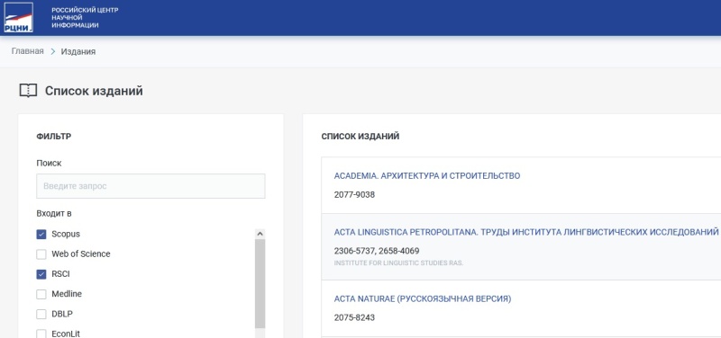This screenshot has width=721, height=338.
Task: Click the open book icon beside Список изданий
Action: click(28, 91)
